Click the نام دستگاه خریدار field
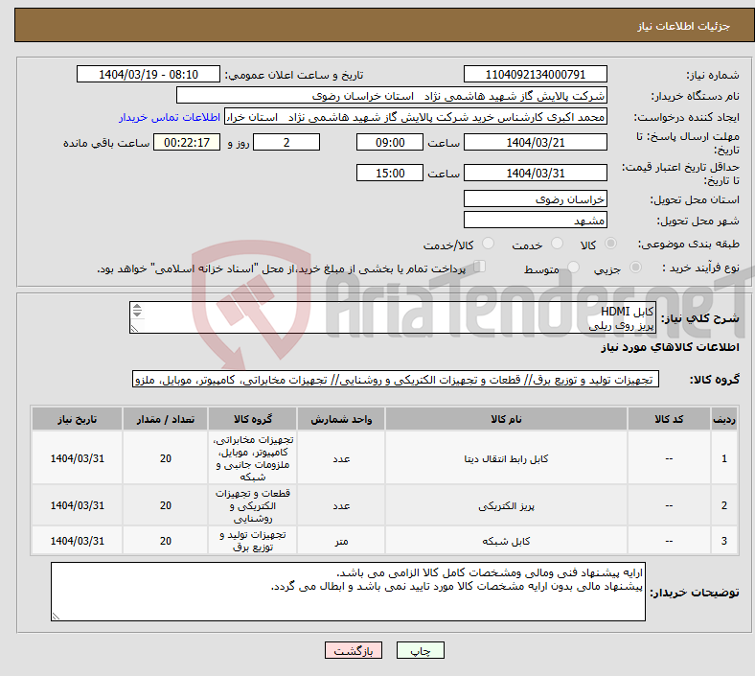Image resolution: width=755 pixels, height=676 pixels. click(x=392, y=96)
